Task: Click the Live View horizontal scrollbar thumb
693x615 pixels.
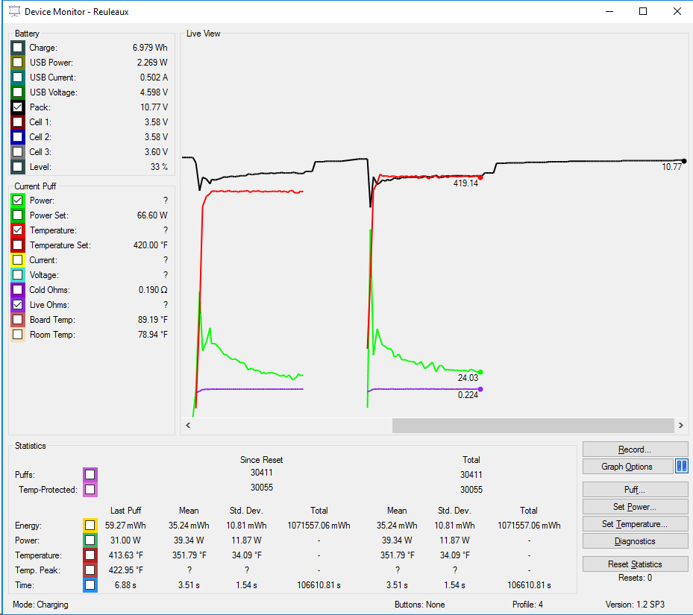Action: (533, 425)
